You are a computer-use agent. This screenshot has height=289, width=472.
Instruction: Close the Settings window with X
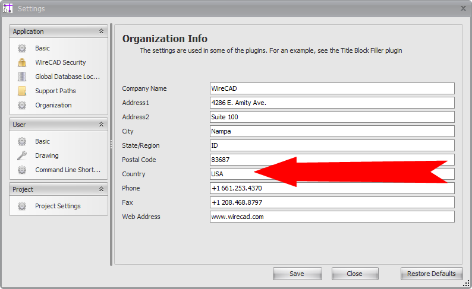pyautogui.click(x=463, y=8)
